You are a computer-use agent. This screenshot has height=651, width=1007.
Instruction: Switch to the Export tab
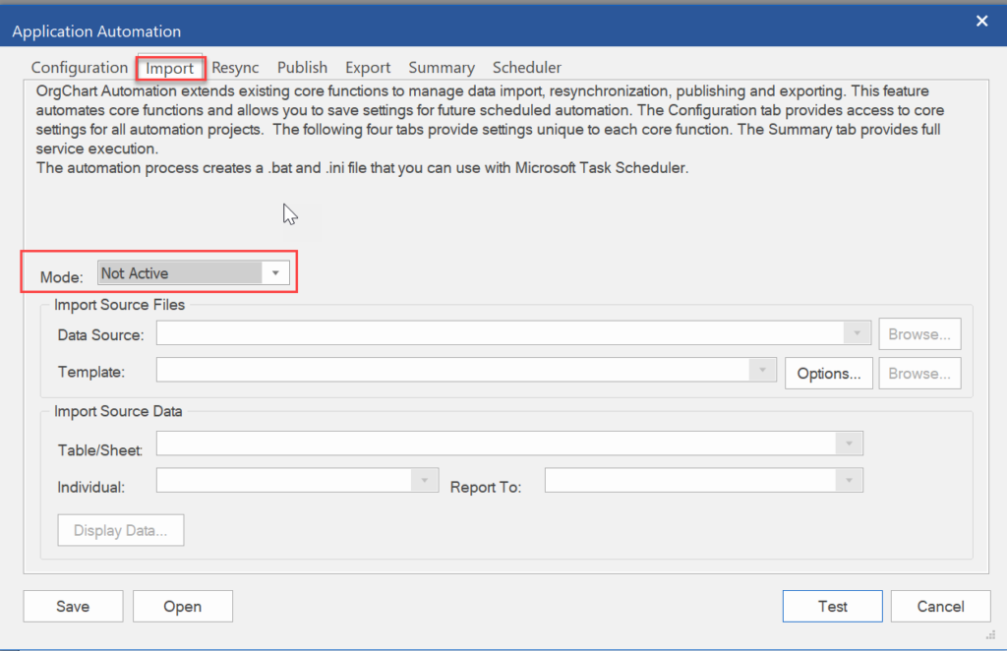coord(368,68)
